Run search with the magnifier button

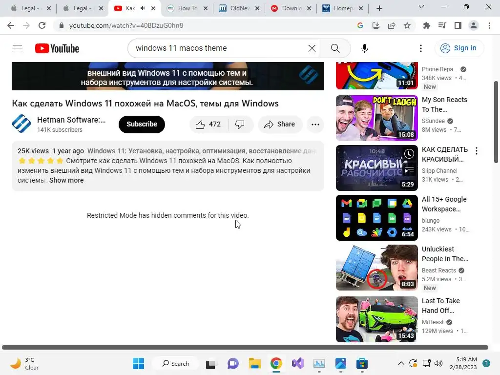pyautogui.click(x=335, y=48)
